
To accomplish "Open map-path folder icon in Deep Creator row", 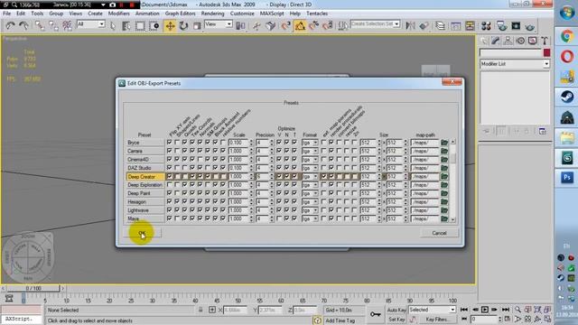I will coord(444,177).
